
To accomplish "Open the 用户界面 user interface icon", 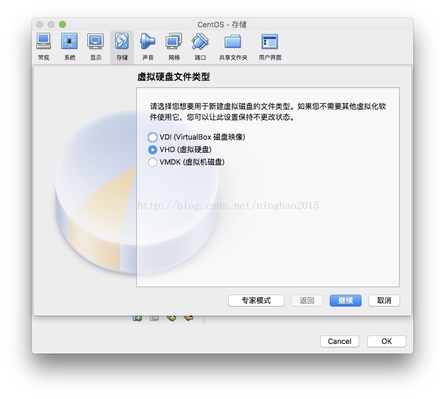I will [270, 47].
